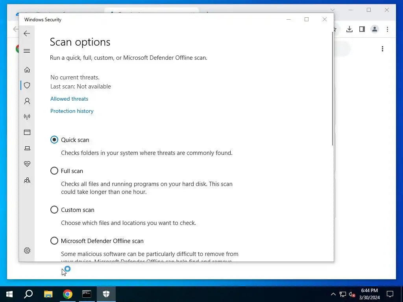Close the Windows Security window
This screenshot has width=403, height=302.
[325, 20]
